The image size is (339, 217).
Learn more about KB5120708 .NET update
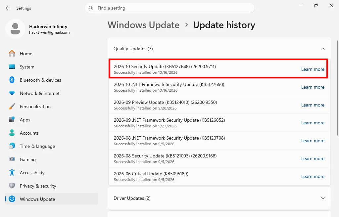[x=313, y=141]
